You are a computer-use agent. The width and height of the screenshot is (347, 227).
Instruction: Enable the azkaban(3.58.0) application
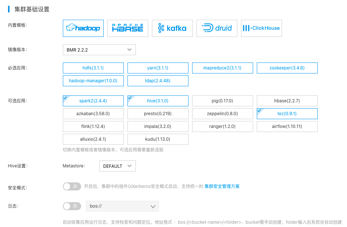click(93, 114)
